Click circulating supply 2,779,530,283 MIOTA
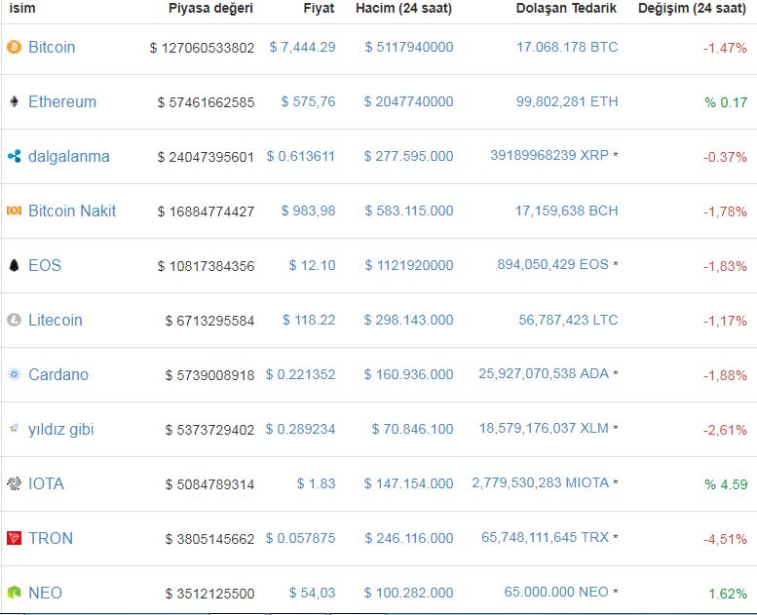 click(541, 482)
